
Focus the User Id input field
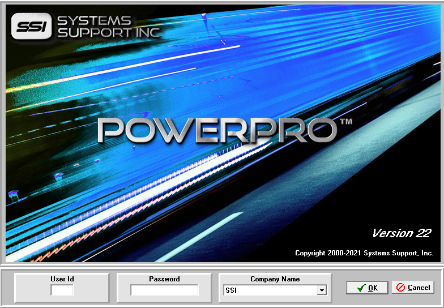click(62, 290)
